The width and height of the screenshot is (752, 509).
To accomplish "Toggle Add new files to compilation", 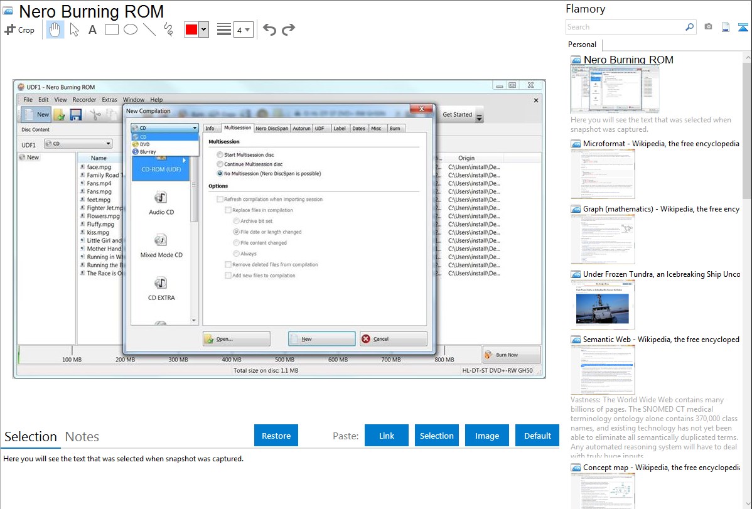I will coord(228,276).
